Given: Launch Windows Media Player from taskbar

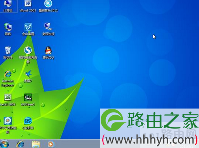Looking at the screenshot, I should tap(51, 144).
